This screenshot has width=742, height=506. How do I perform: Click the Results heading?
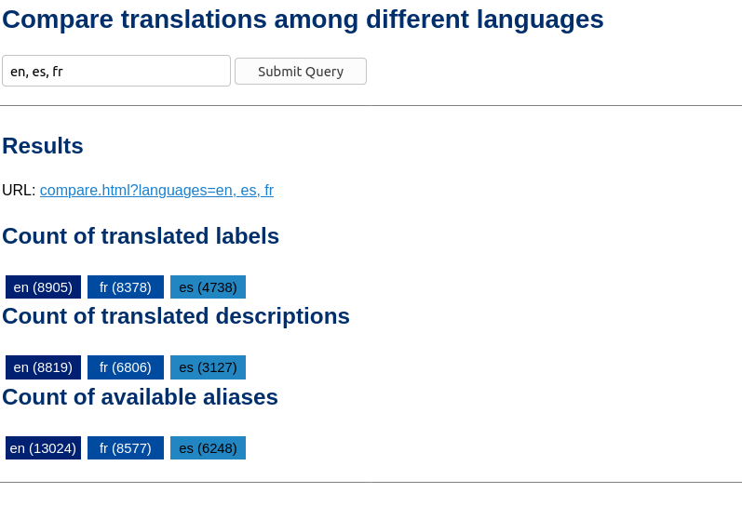(x=43, y=146)
